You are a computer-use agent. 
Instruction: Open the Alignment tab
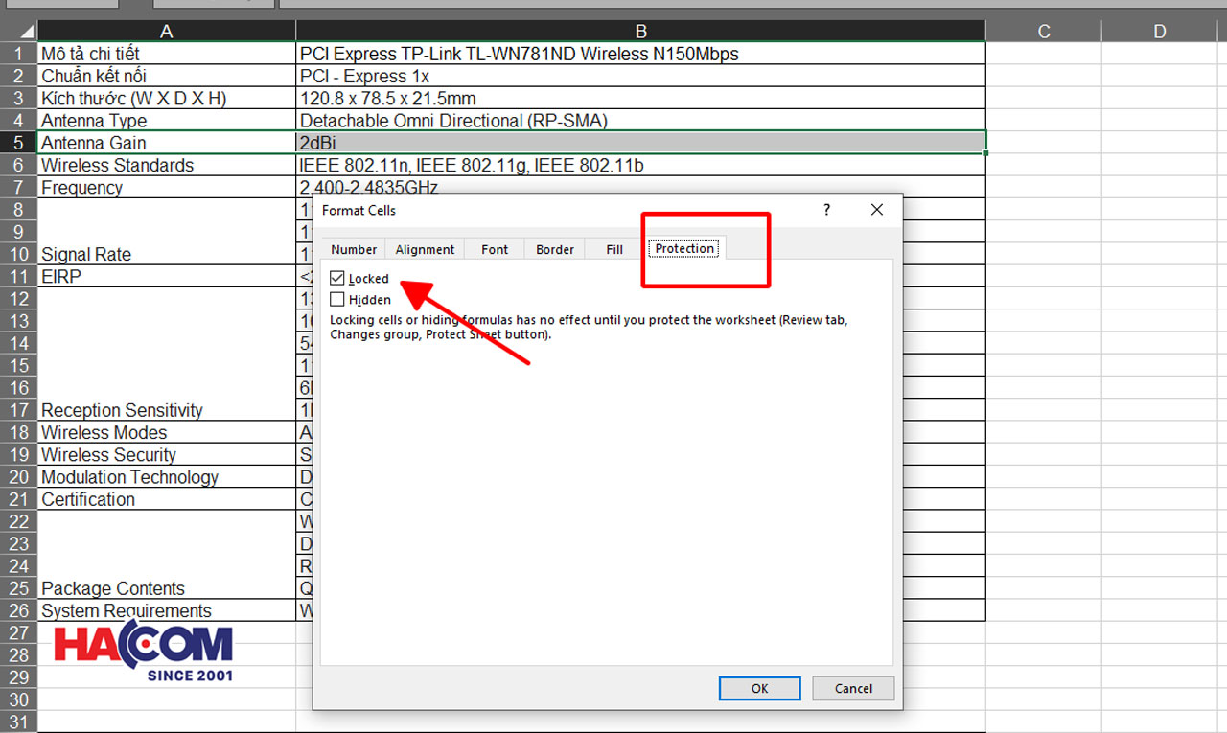tap(424, 248)
